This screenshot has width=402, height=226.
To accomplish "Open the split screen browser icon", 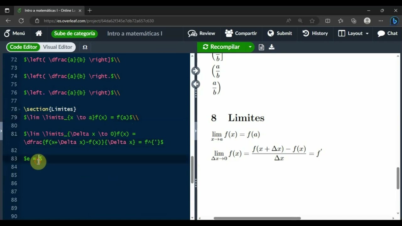I will [x=328, y=21].
